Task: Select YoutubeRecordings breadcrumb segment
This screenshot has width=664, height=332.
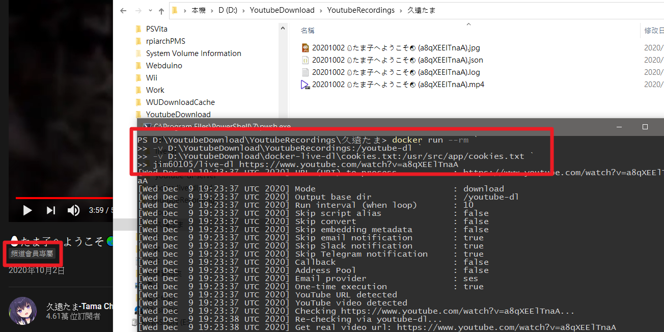Action: [361, 10]
